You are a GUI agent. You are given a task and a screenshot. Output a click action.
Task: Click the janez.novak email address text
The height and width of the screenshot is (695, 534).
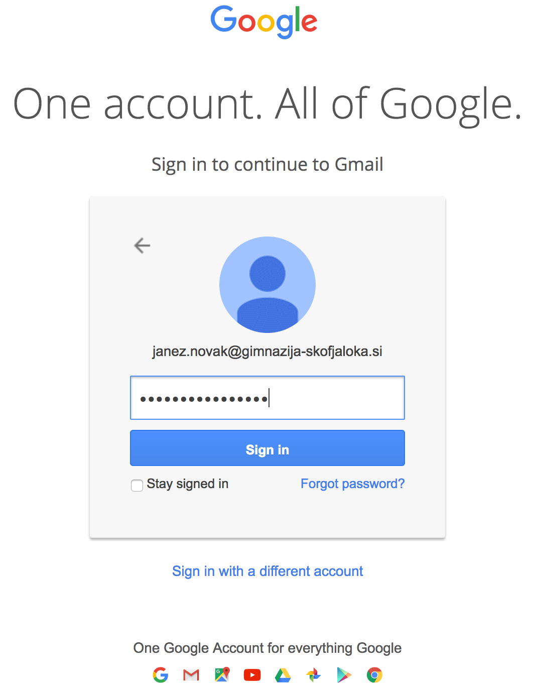268,352
